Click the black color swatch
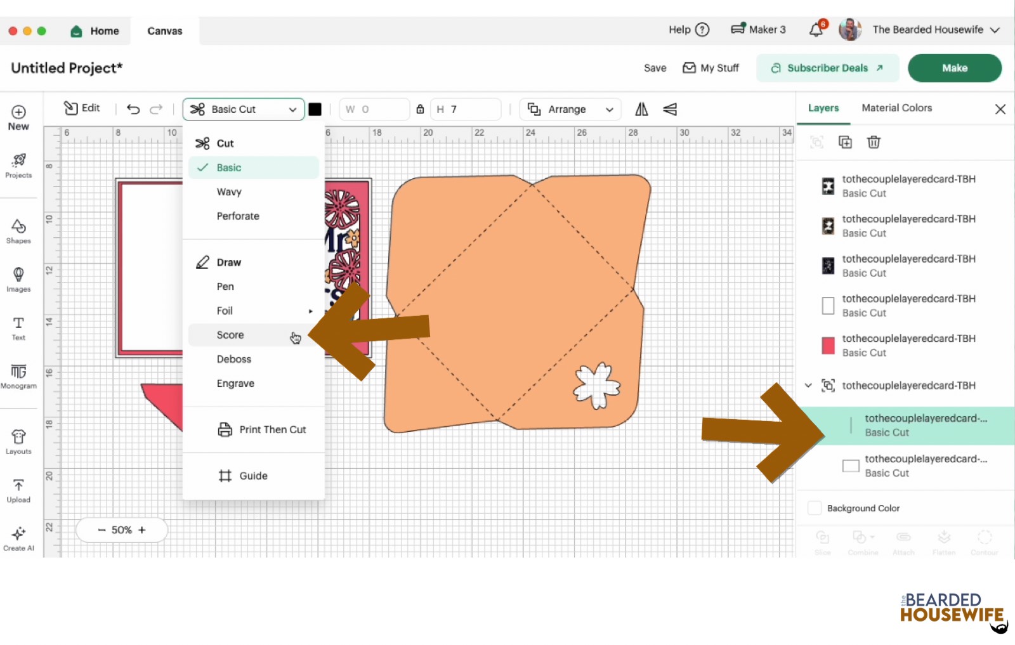Image resolution: width=1015 pixels, height=645 pixels. click(x=315, y=109)
